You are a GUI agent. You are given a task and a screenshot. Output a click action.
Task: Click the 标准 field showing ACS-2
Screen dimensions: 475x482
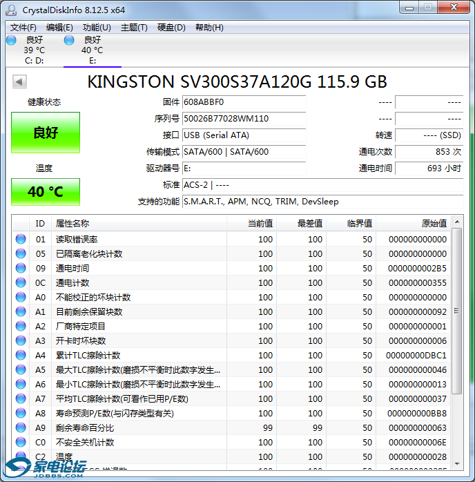[x=322, y=185]
